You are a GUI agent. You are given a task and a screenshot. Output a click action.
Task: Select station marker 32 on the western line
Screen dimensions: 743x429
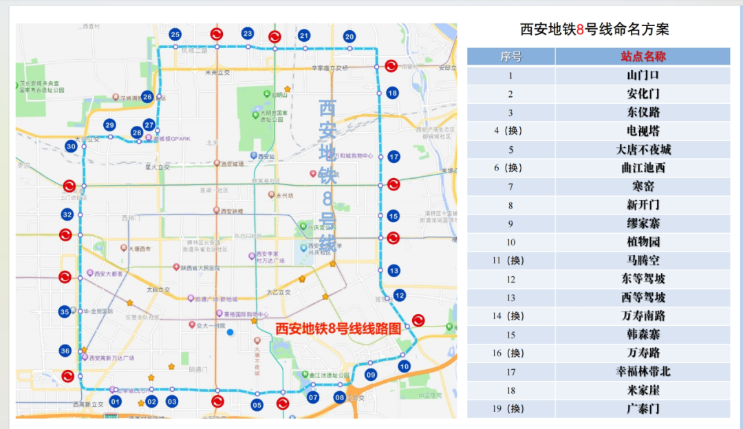[67, 214]
